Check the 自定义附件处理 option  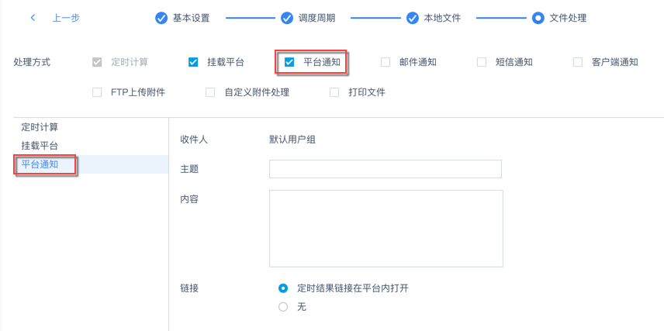click(210, 92)
